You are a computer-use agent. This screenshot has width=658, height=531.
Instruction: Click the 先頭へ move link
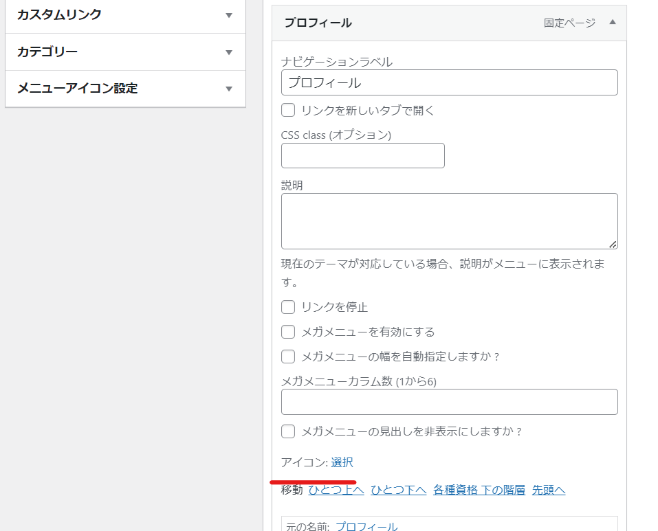549,490
